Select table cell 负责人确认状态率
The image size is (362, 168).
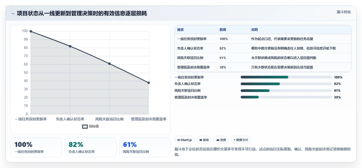pos(190,48)
